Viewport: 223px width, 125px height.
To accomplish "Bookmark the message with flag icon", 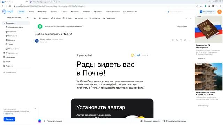I will [x=172, y=40].
